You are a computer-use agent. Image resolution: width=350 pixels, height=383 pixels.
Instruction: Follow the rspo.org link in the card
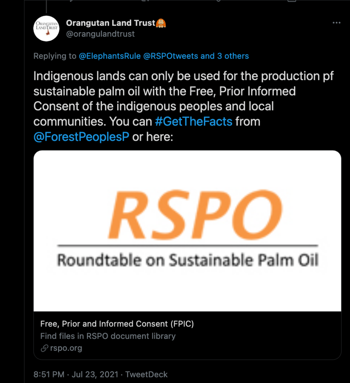click(66, 348)
